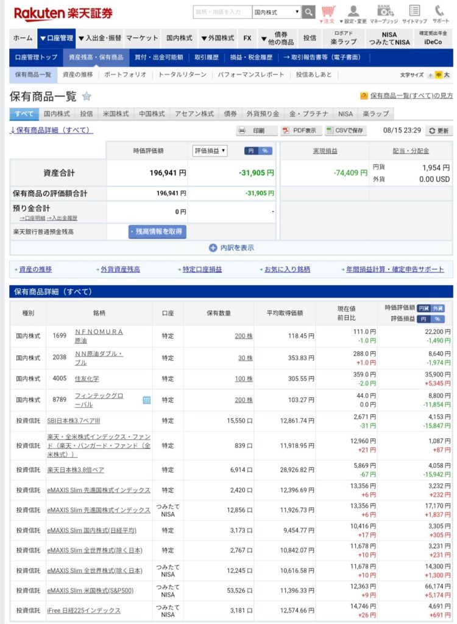Click the magnifier search icon

(308, 12)
